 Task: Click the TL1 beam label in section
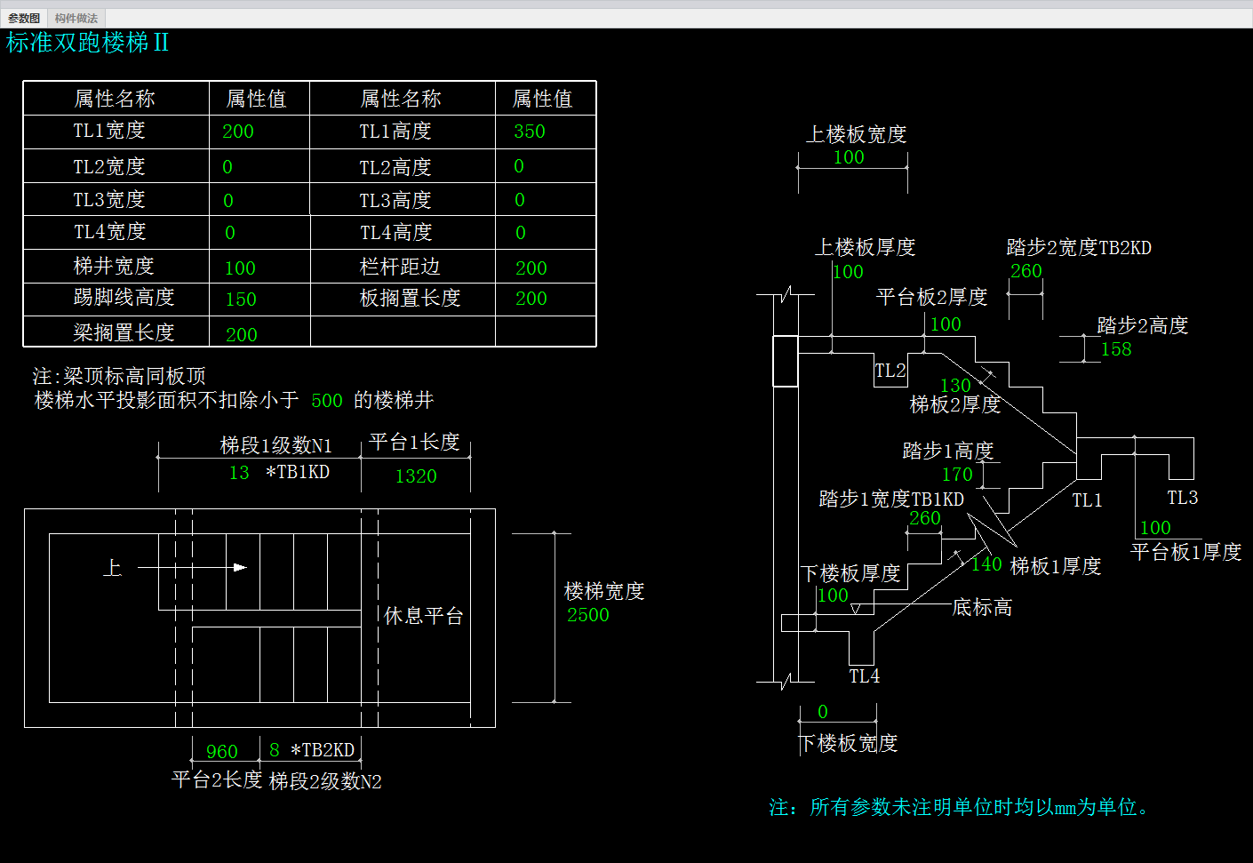click(x=1087, y=500)
